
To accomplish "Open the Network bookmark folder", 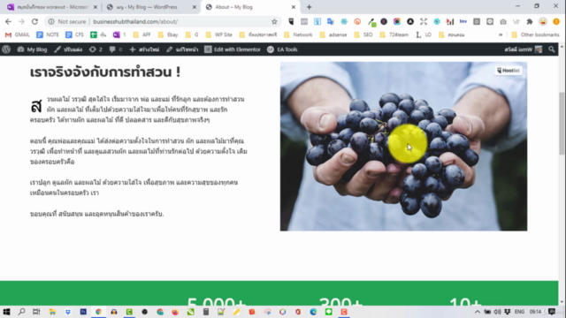I will tap(299, 34).
